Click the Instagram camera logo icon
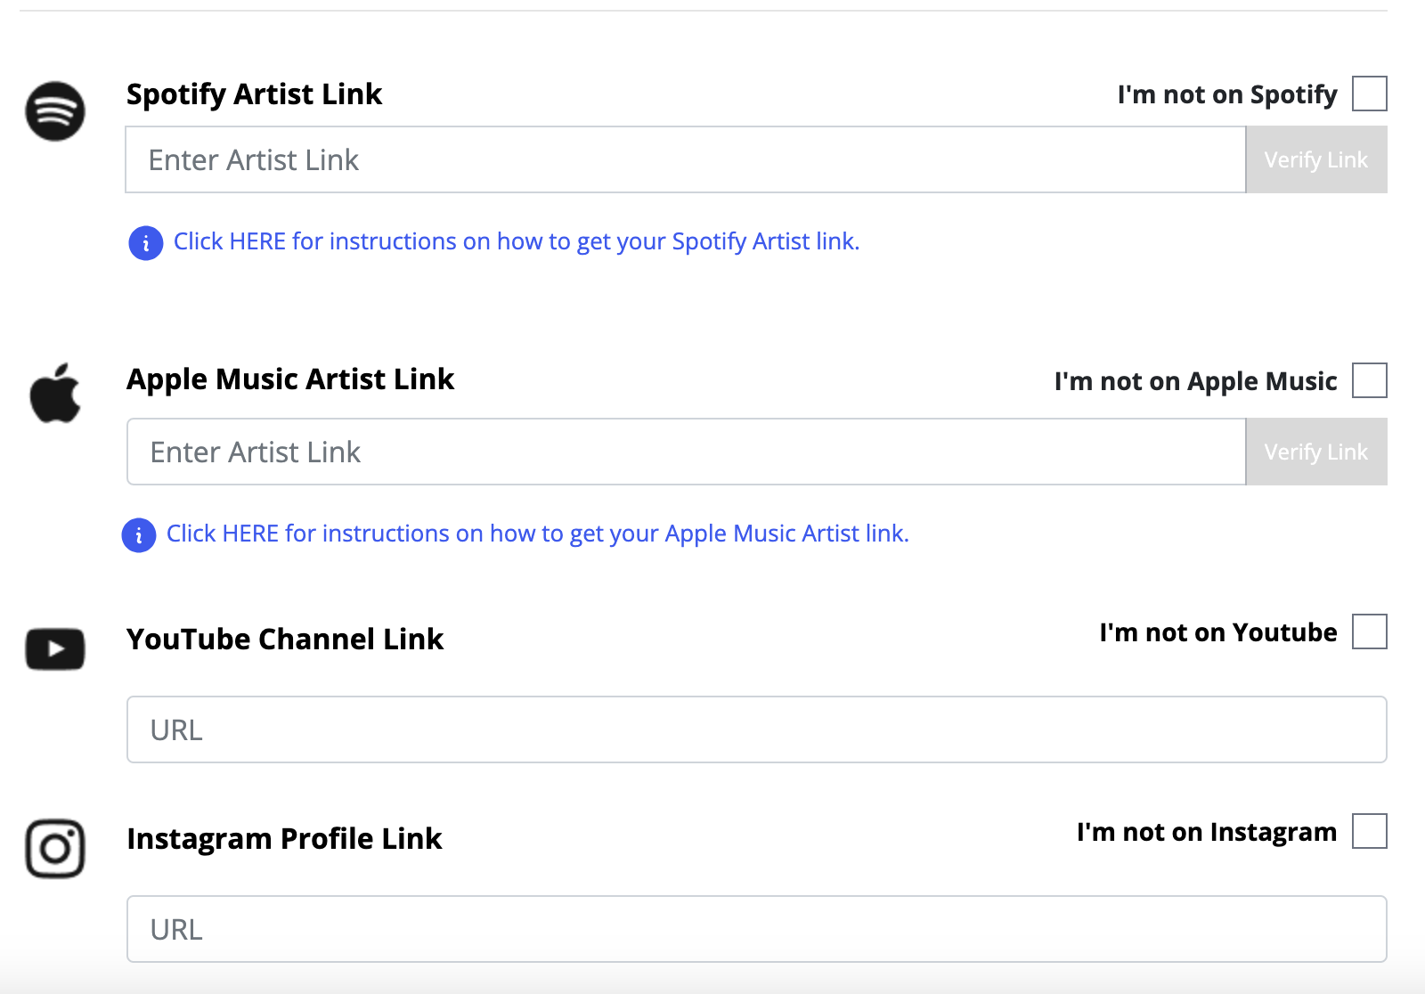1425x994 pixels. tap(55, 849)
